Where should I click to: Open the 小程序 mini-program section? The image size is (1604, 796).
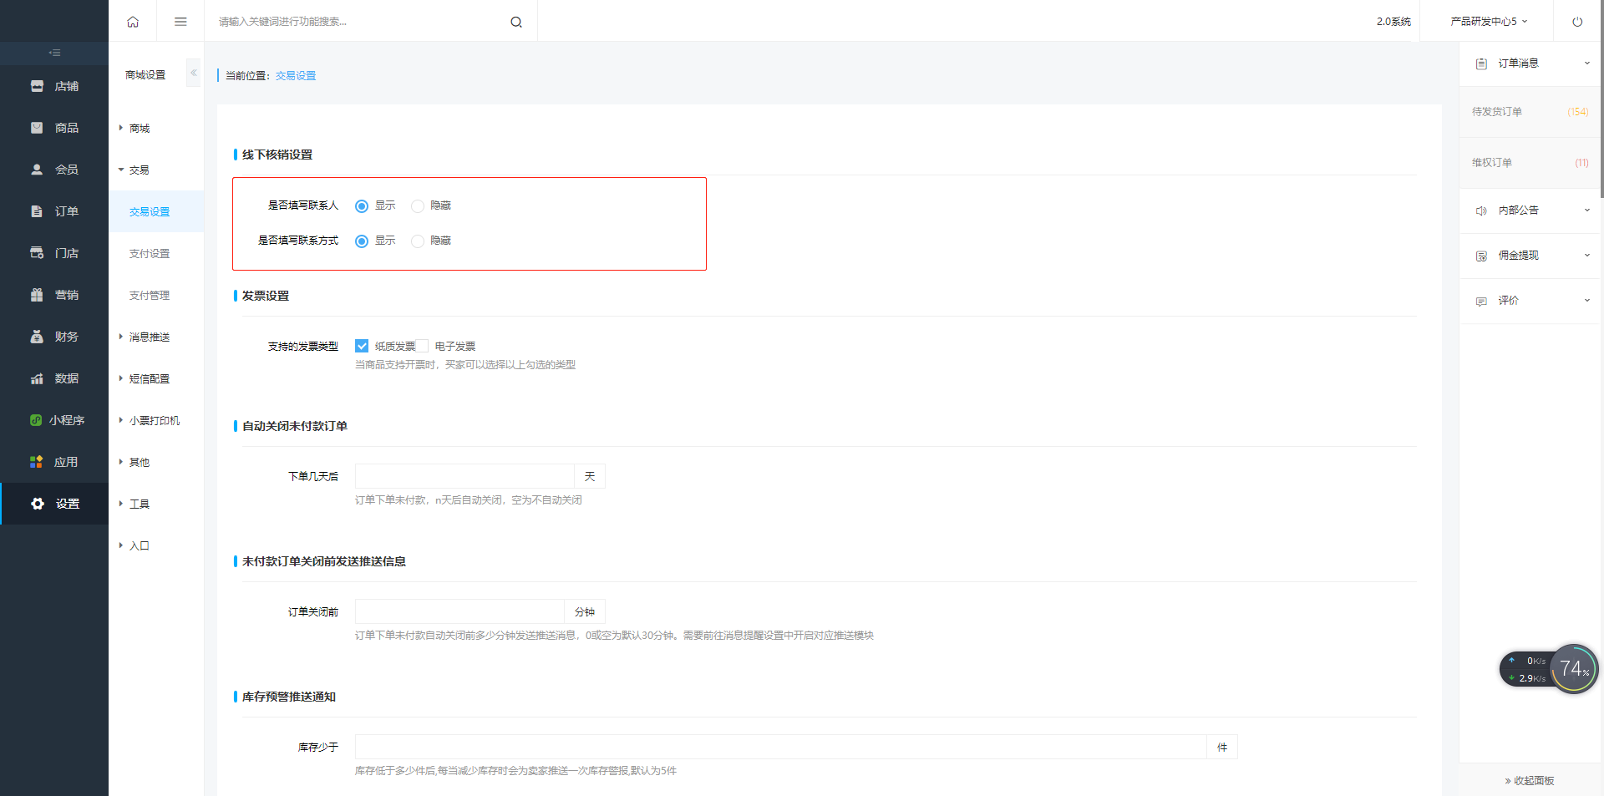point(54,420)
